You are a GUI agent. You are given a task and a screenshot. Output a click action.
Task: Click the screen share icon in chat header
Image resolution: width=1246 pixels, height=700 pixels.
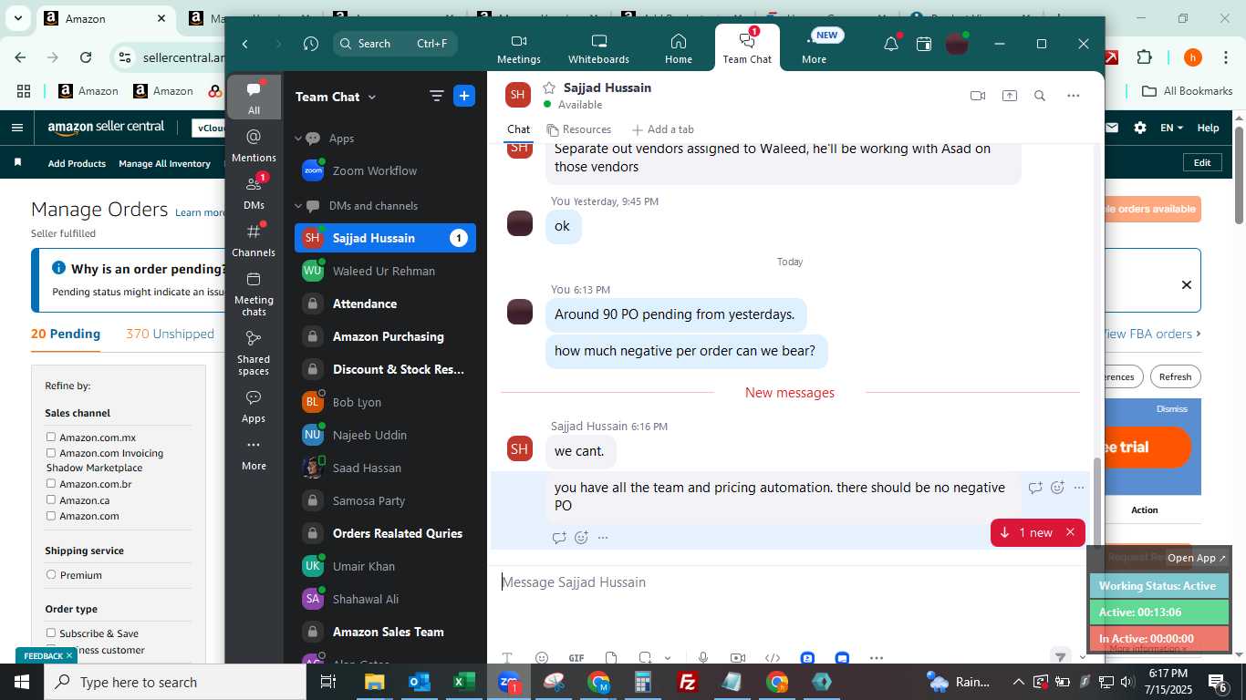(1009, 96)
